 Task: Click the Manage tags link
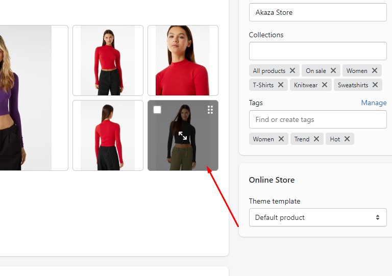[374, 103]
